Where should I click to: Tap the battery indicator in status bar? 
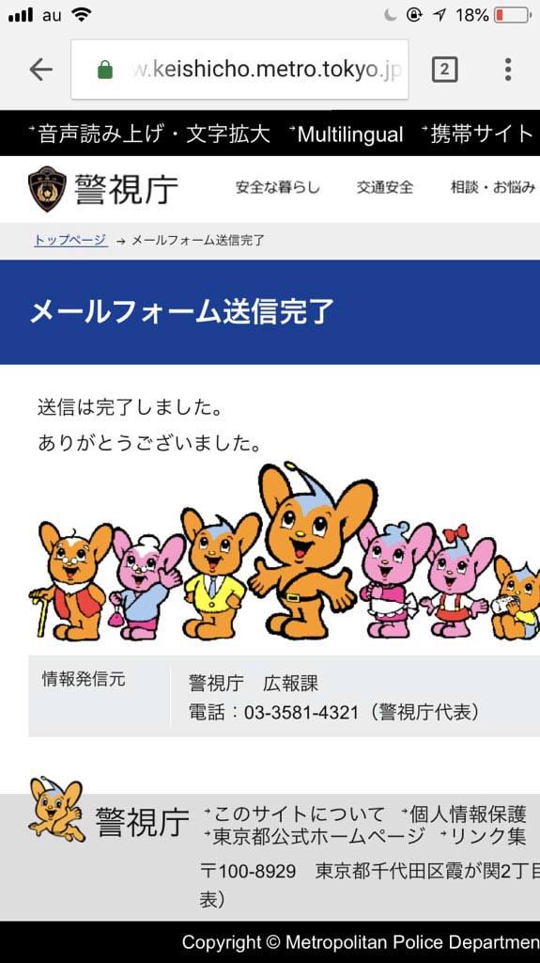(513, 15)
